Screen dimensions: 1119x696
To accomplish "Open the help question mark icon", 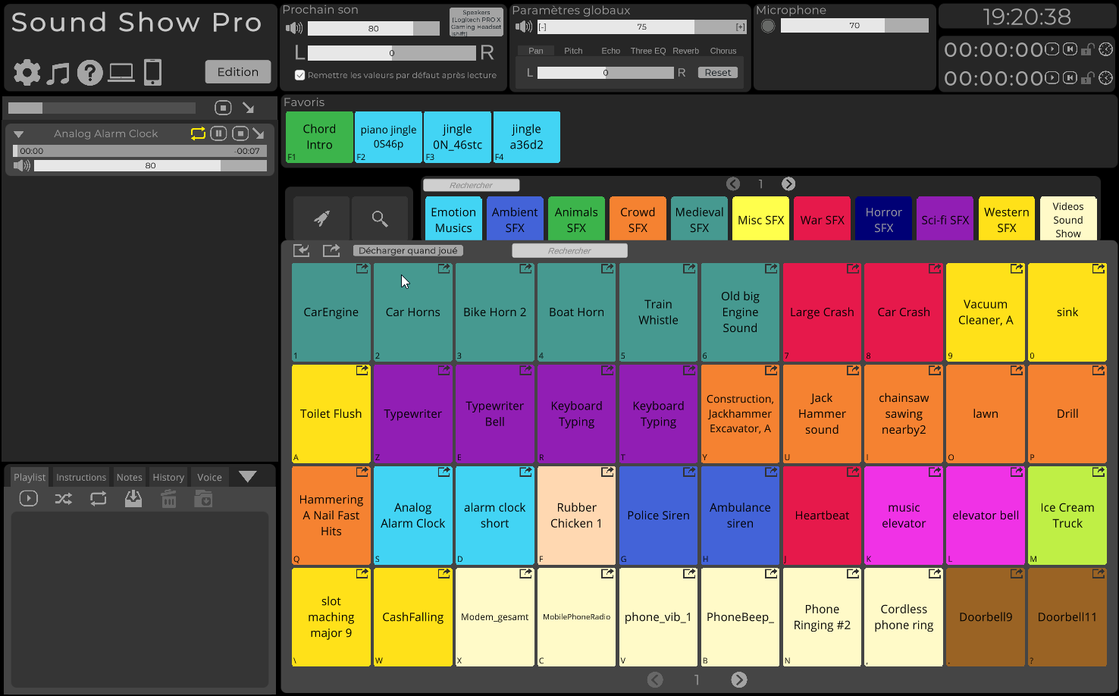I will (90, 72).
